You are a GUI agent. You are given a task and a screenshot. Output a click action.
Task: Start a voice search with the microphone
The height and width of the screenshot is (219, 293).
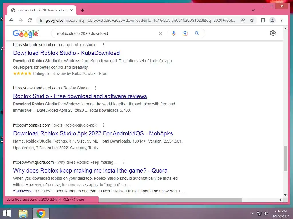[174, 33]
